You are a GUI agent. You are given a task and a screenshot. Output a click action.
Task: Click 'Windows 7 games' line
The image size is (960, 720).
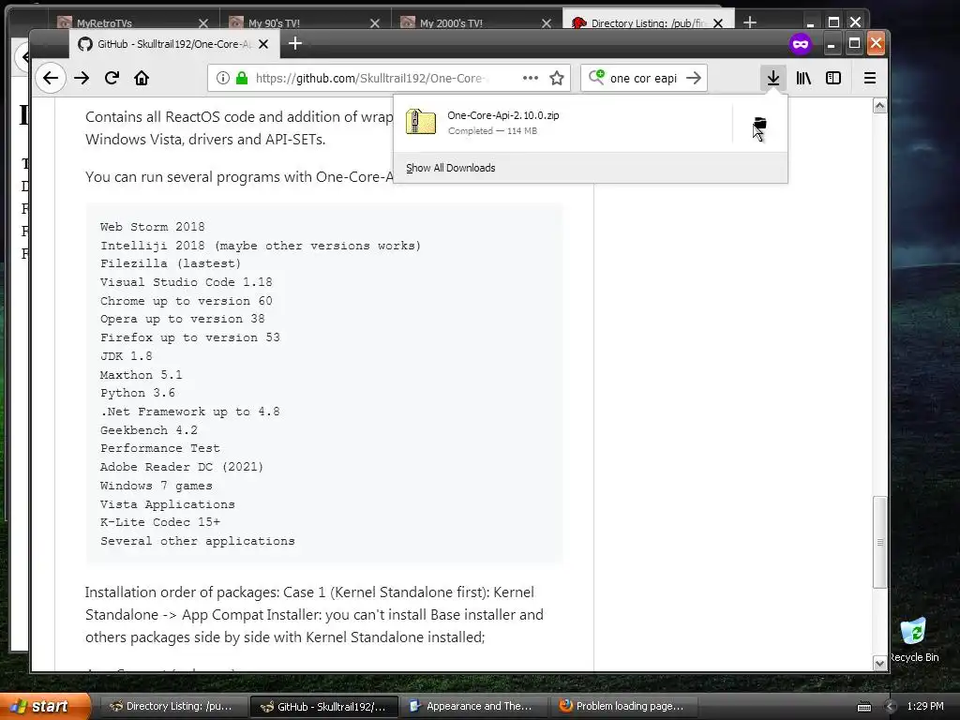pyautogui.click(x=157, y=486)
